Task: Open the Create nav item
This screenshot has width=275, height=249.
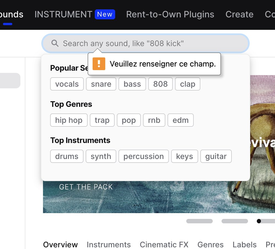Action: click(239, 14)
